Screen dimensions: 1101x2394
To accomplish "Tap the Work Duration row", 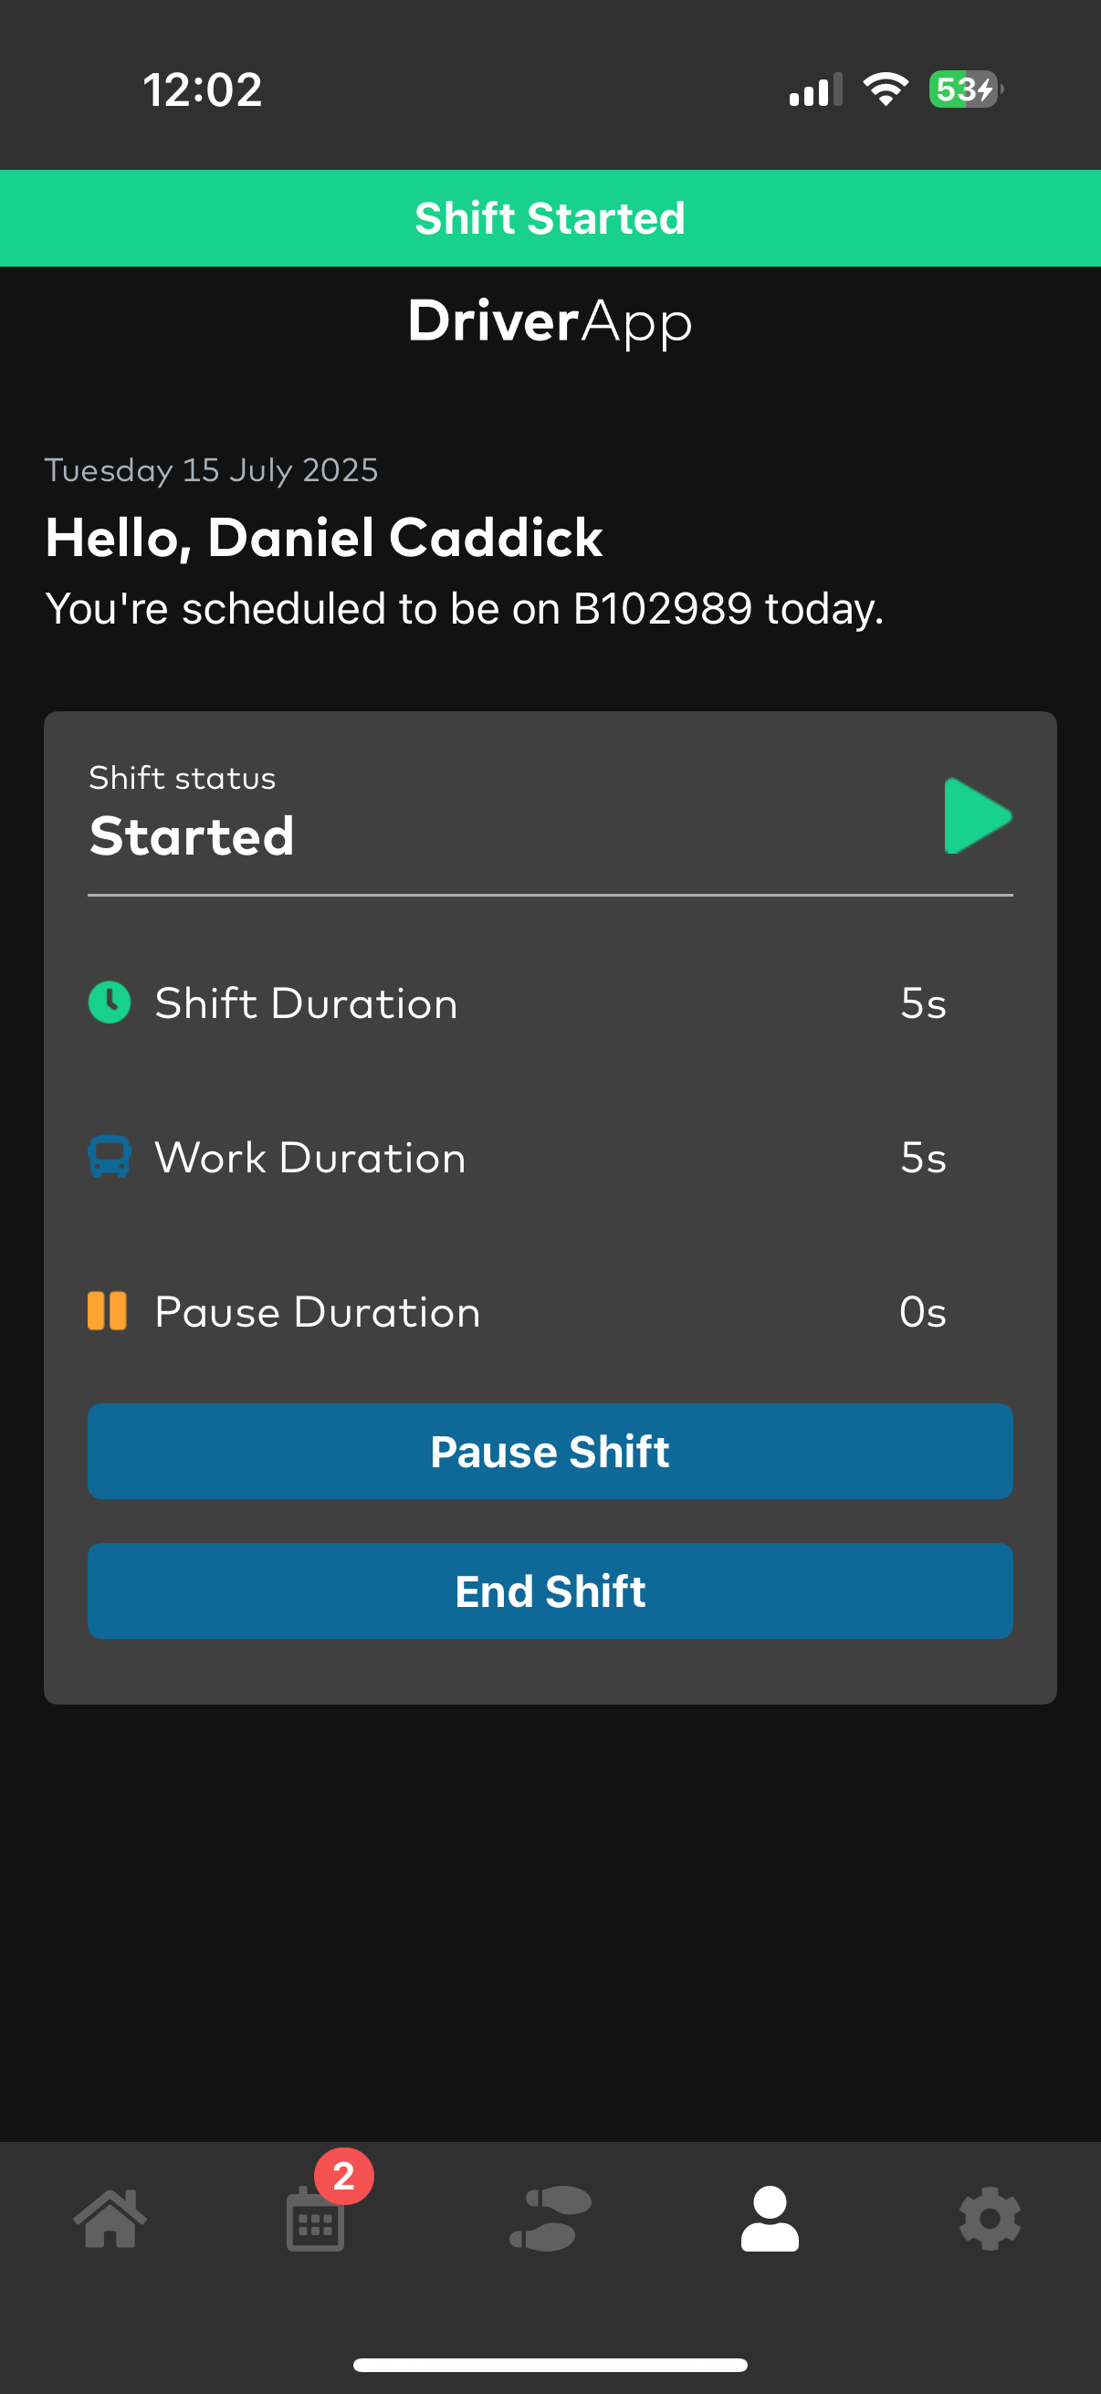I will [x=550, y=1157].
